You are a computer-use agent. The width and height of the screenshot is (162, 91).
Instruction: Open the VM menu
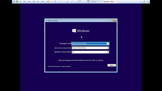34,2
